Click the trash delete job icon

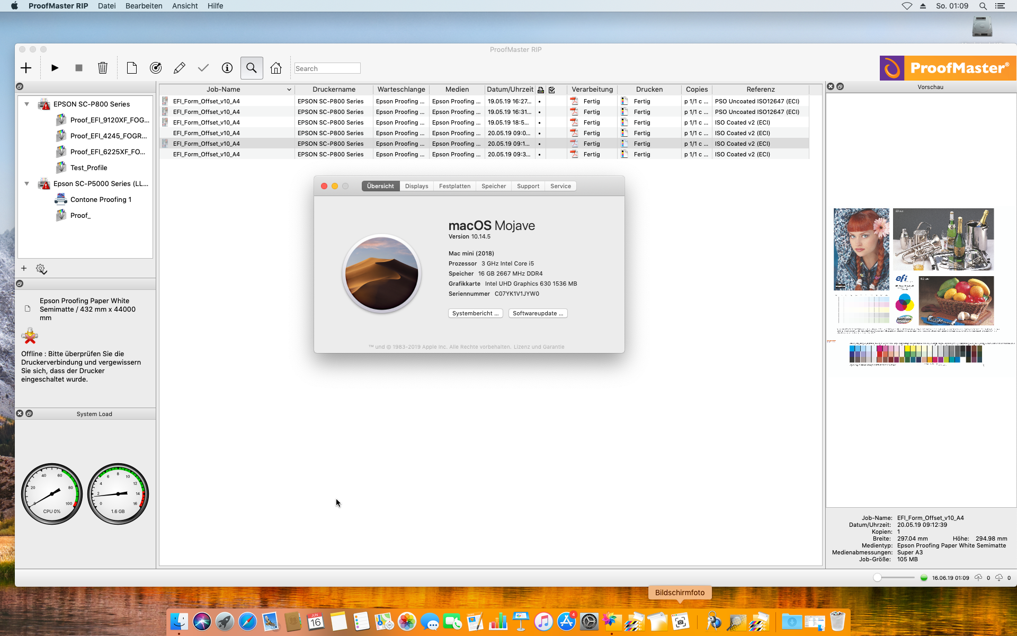coord(103,68)
